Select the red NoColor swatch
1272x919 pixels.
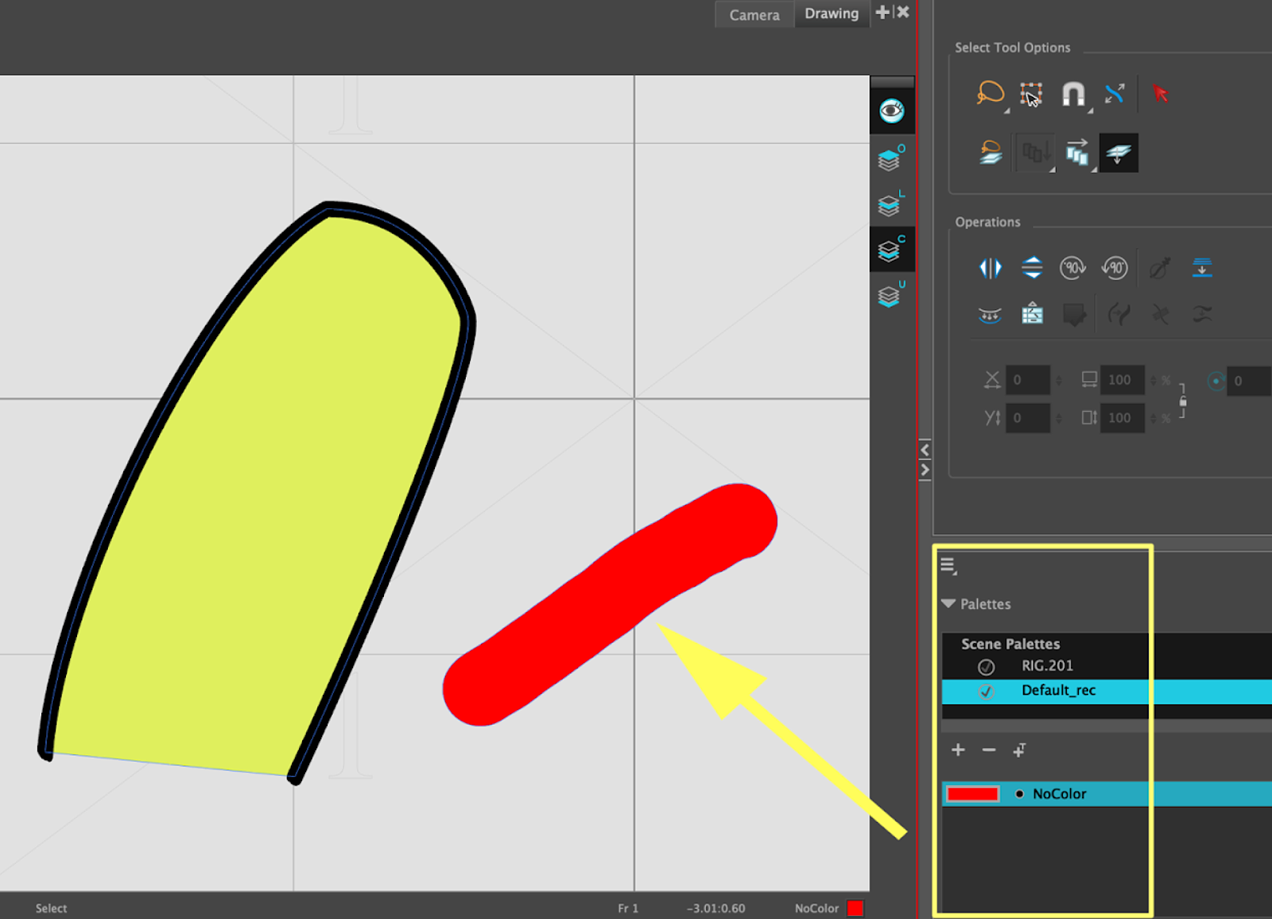click(972, 794)
